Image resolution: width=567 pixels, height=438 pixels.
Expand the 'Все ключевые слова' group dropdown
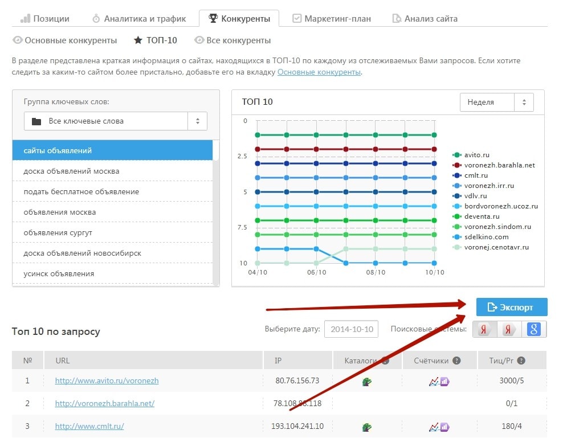116,121
